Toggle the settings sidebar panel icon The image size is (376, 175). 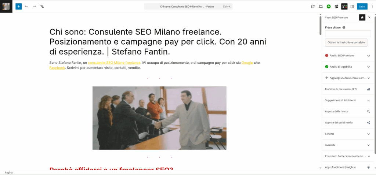[352, 7]
